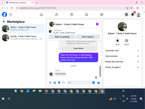Search in conversation with magnifier icon
Screen dimensions: 145x109
point(126,41)
